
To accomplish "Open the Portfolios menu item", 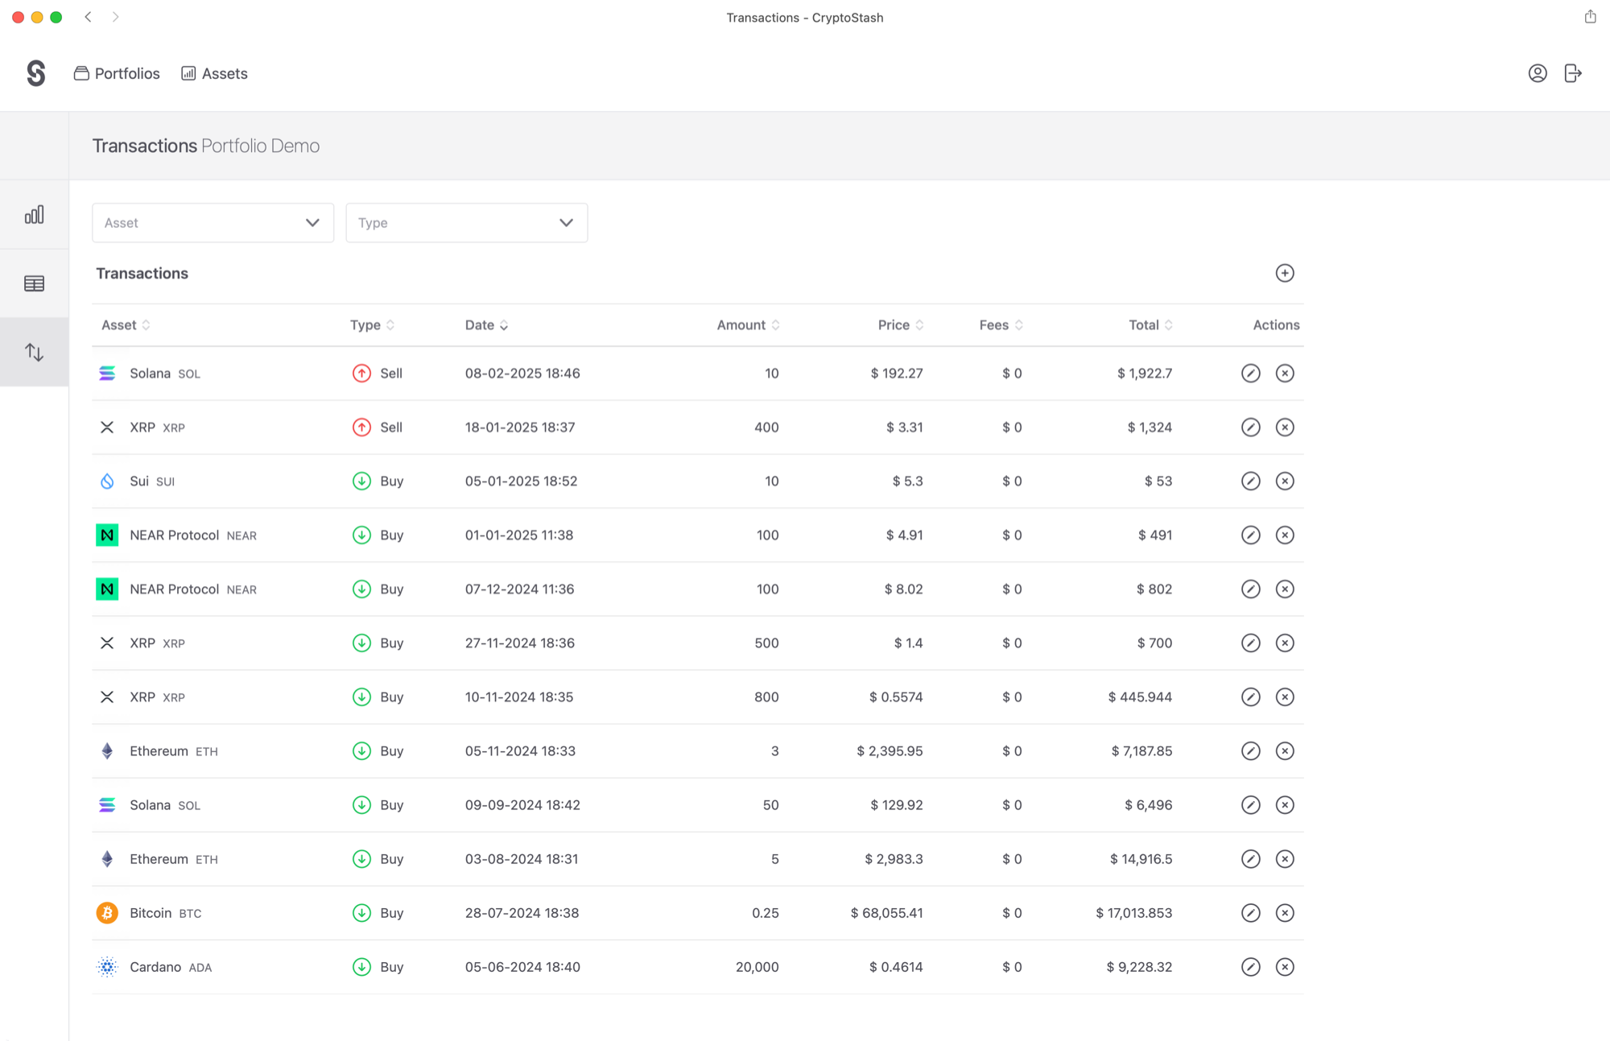I will pyautogui.click(x=117, y=73).
